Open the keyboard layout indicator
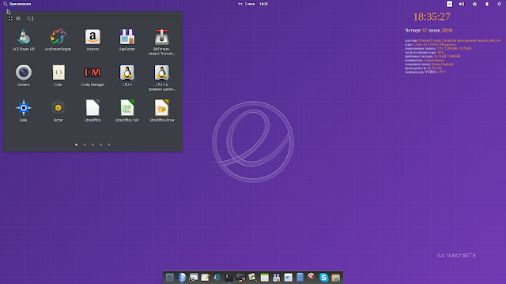The height and width of the screenshot is (284, 506). [449, 4]
